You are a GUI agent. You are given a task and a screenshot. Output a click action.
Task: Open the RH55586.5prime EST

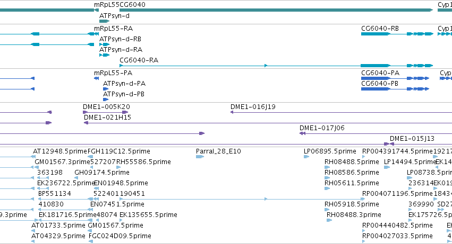pos(118,167)
